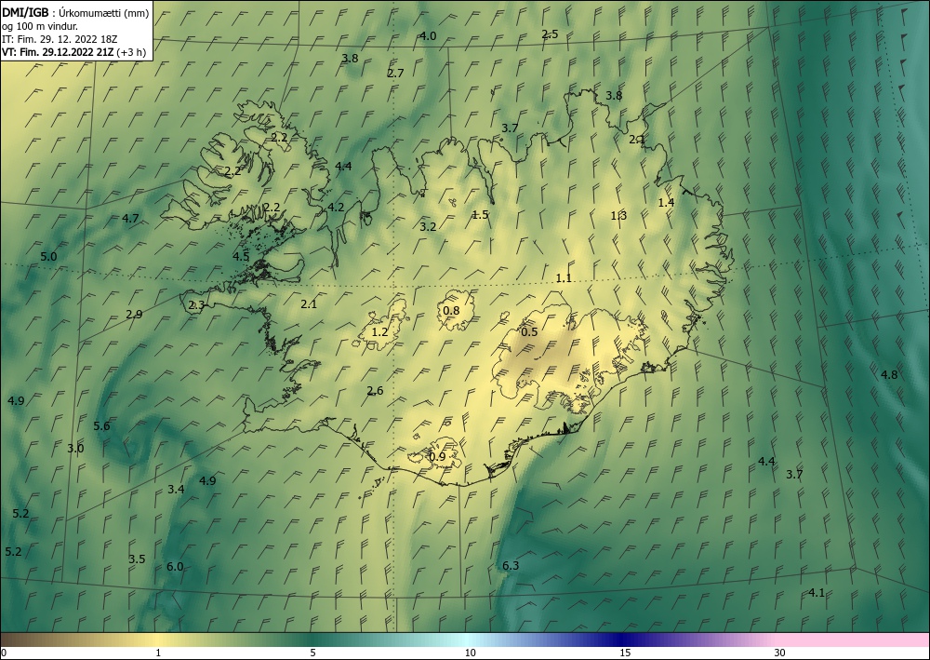Click the color scale label 30

pyautogui.click(x=779, y=653)
